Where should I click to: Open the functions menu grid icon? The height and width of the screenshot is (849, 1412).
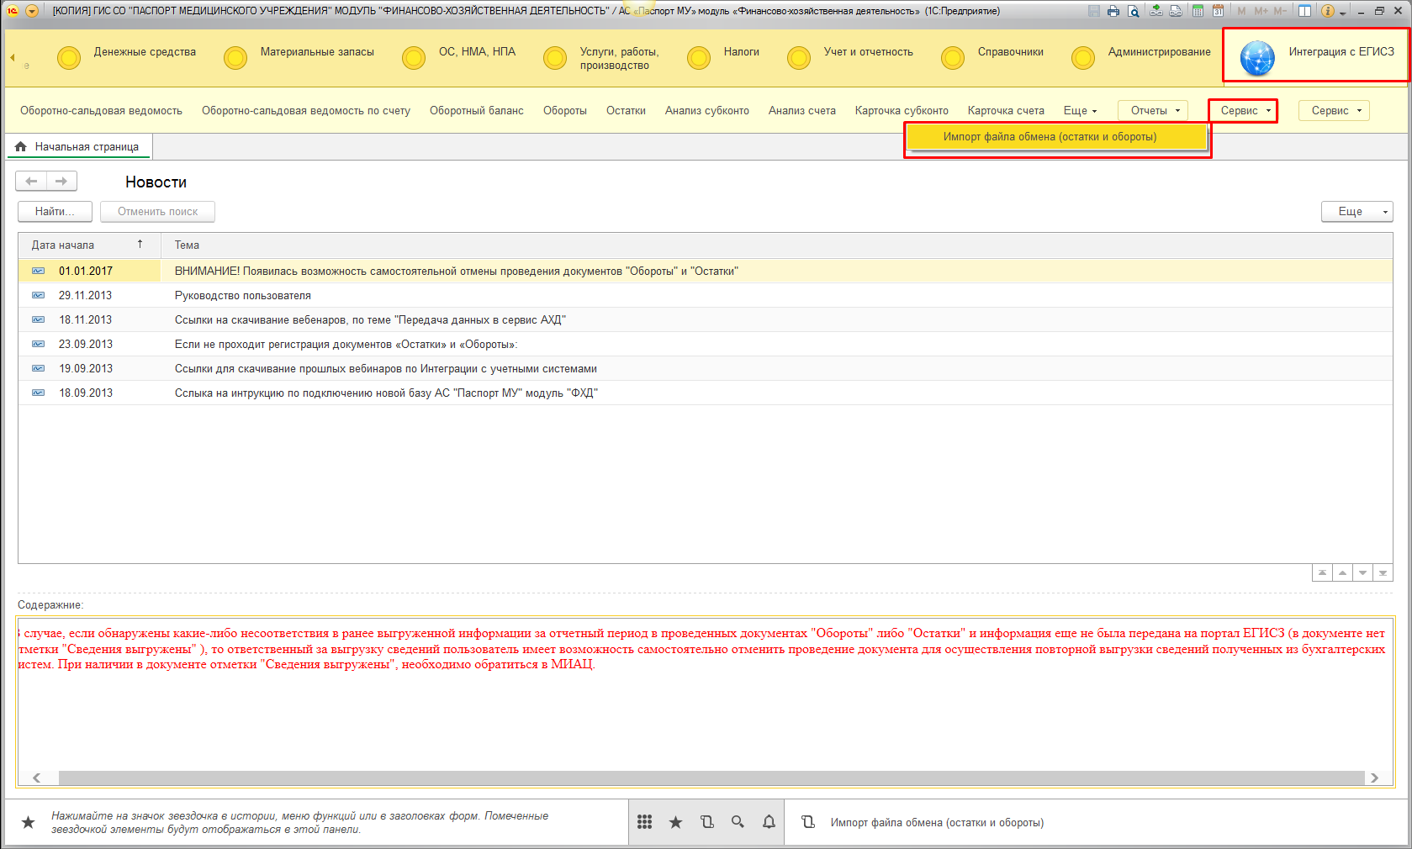644,822
